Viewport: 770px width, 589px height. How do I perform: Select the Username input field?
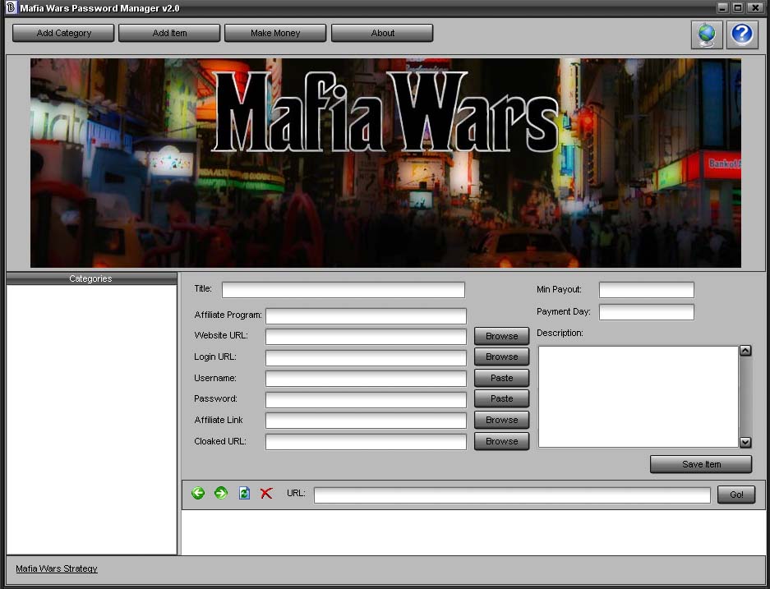point(366,379)
